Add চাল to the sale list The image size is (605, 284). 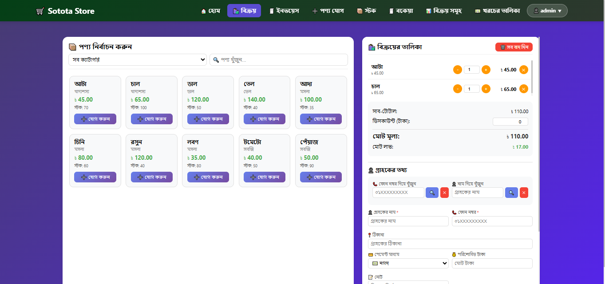tap(152, 119)
